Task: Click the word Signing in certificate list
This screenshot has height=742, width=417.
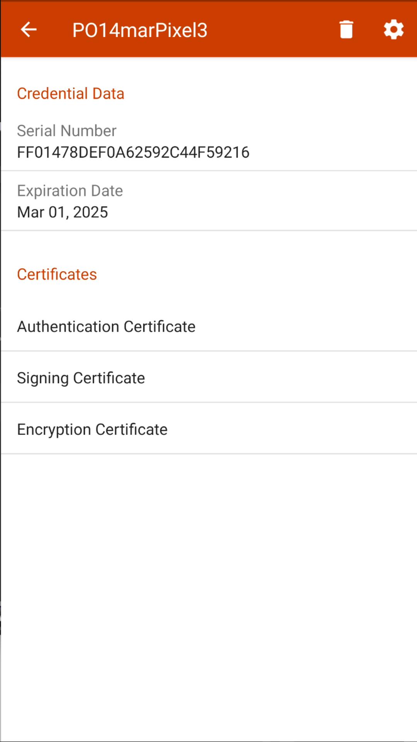Action: (x=43, y=378)
